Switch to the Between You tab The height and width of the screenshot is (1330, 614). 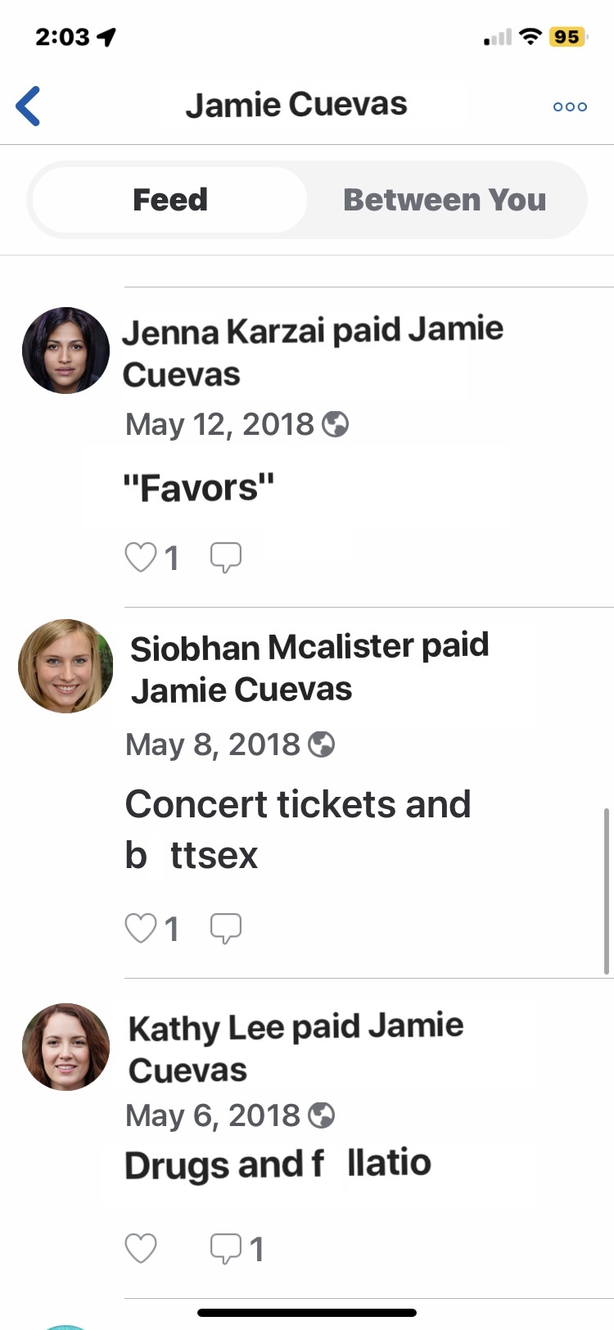point(445,200)
